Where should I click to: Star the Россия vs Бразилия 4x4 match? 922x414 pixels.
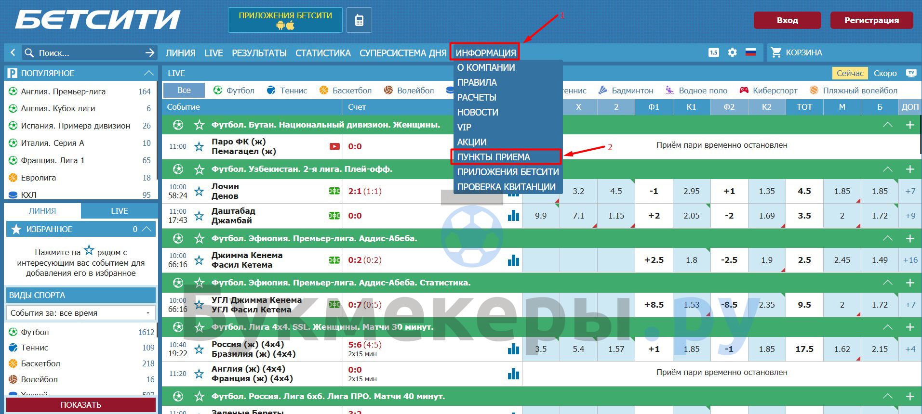point(199,349)
